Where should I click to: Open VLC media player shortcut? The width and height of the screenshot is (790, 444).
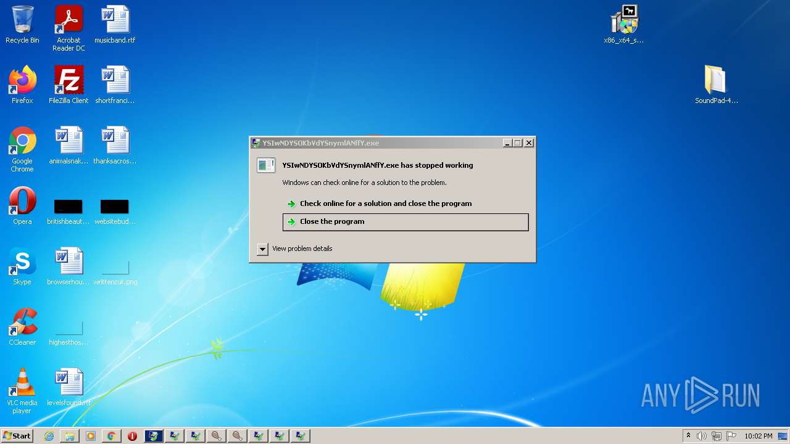pyautogui.click(x=22, y=391)
